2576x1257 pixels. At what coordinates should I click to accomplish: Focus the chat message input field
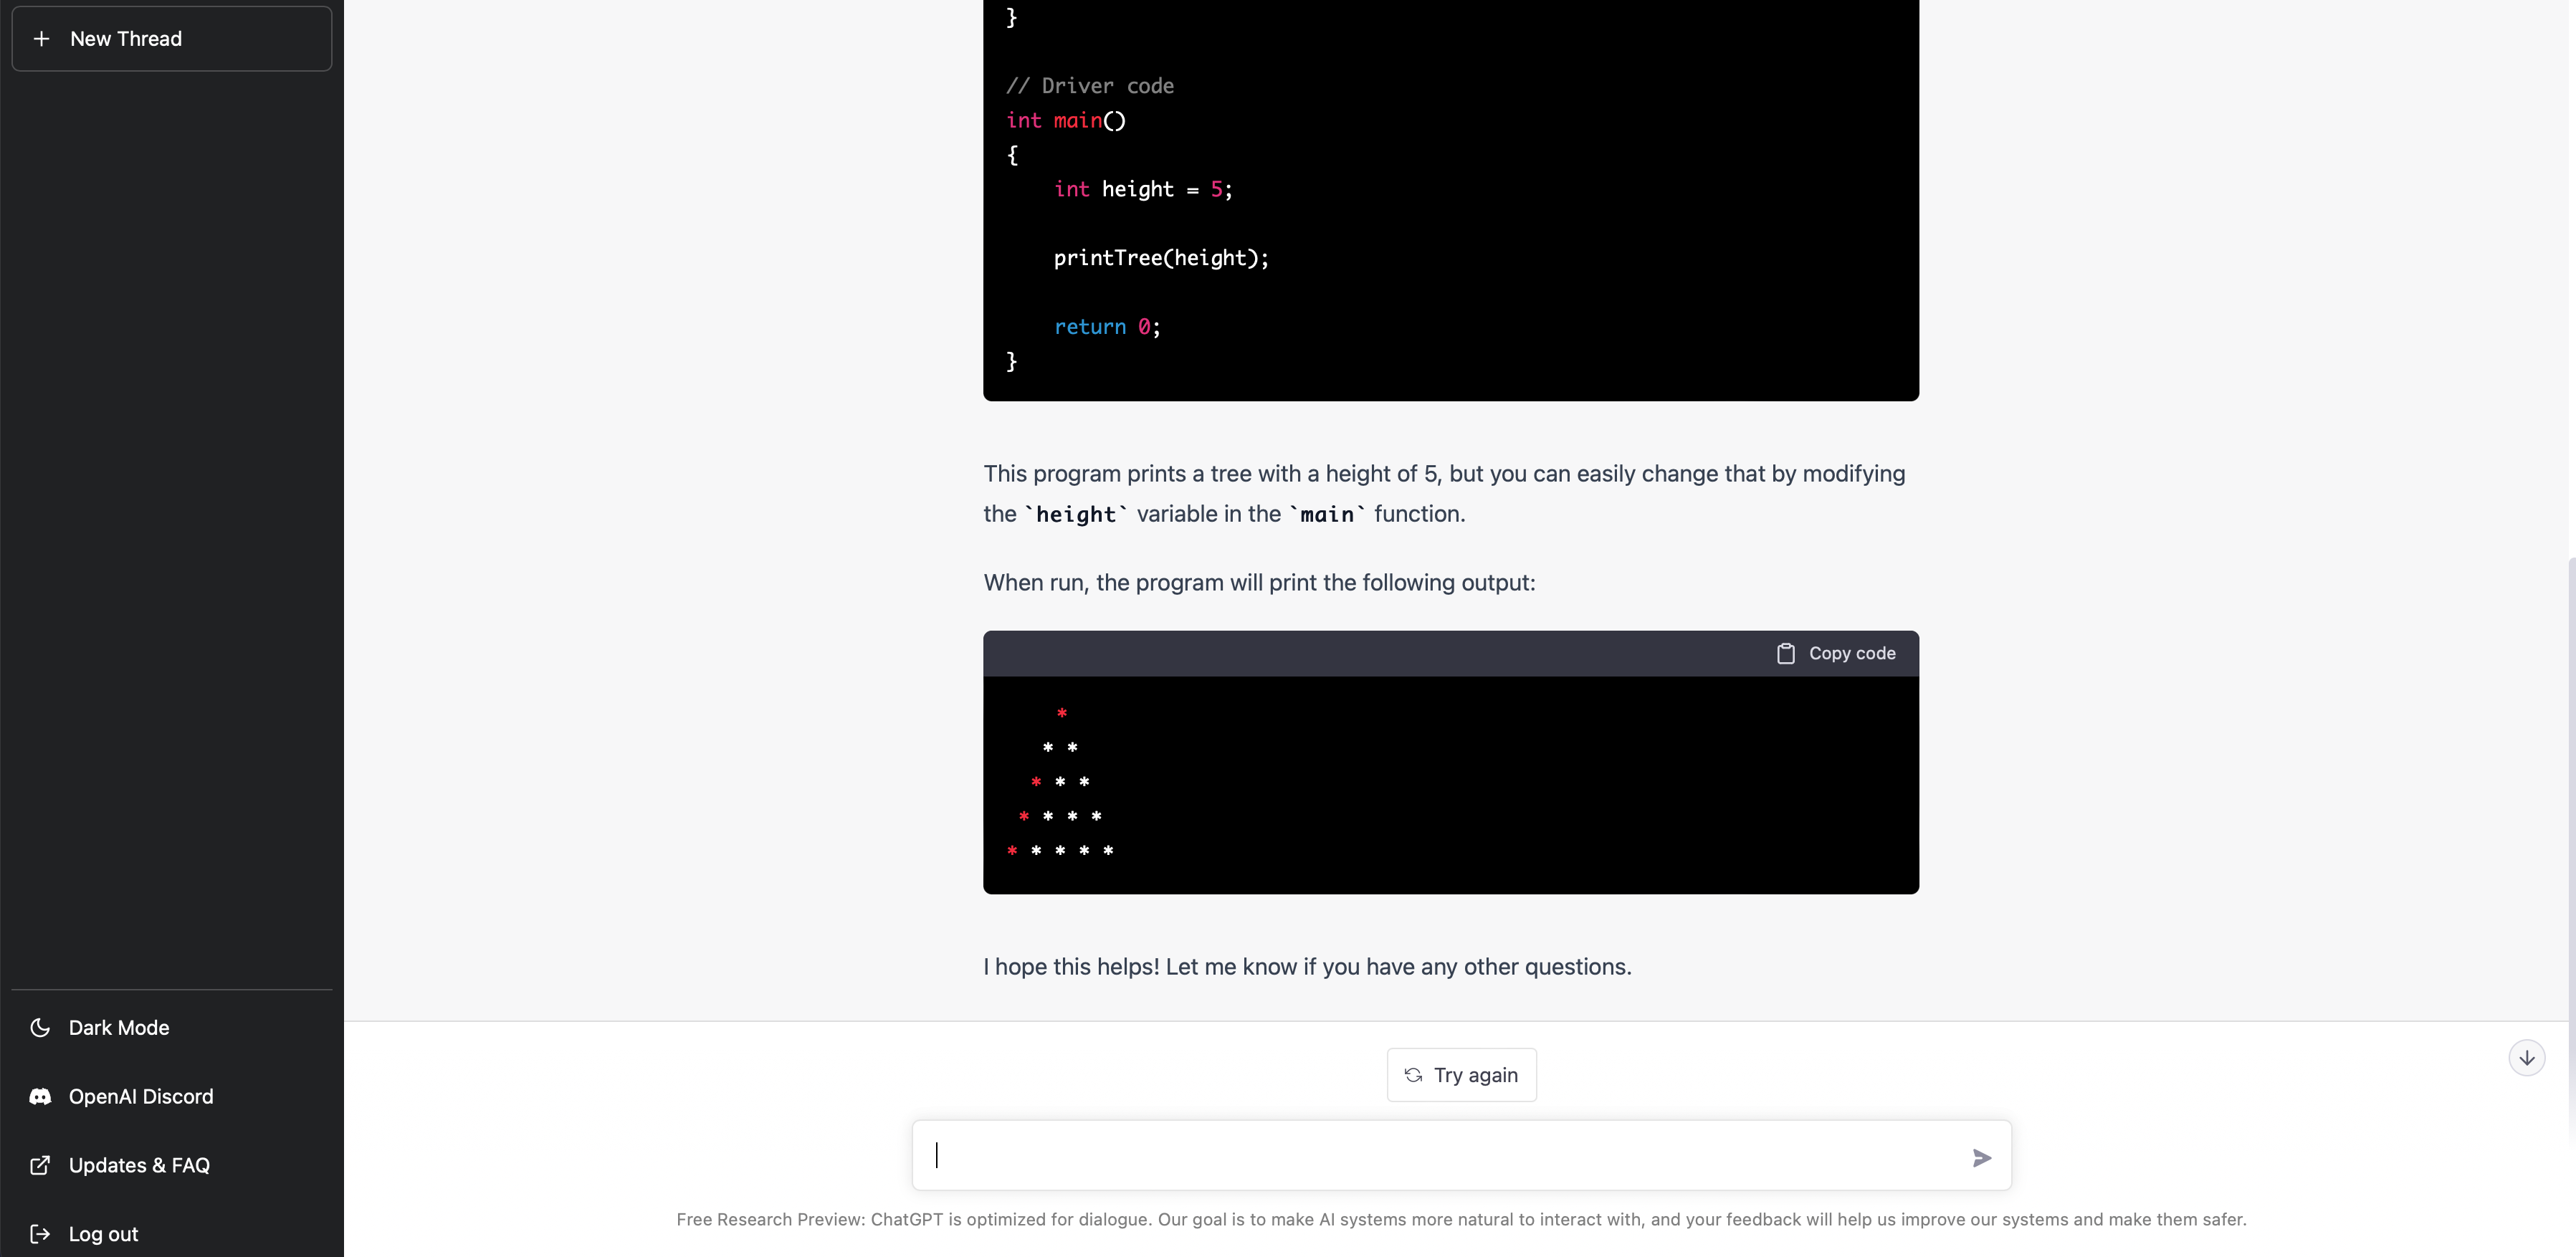(x=1440, y=1155)
